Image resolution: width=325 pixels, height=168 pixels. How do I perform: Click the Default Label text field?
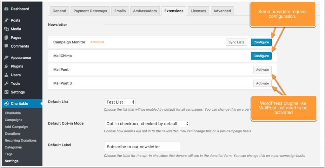click(142, 147)
